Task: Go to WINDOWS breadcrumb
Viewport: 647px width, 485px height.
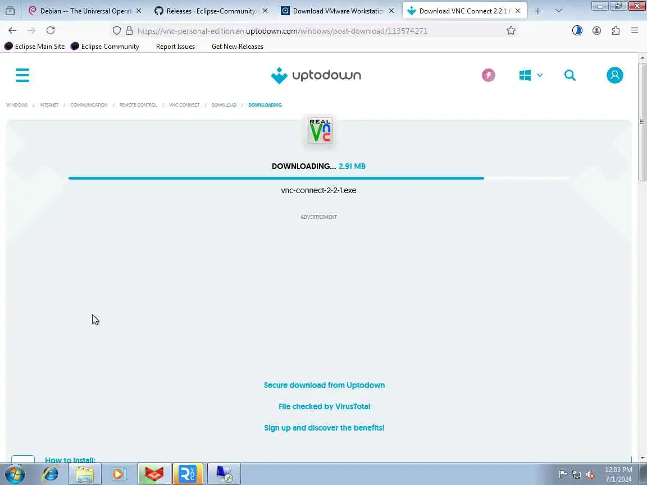Action: click(17, 105)
